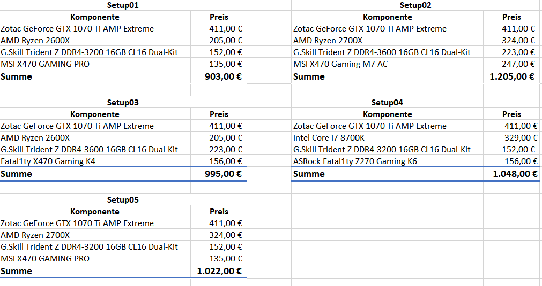Click Preis header under Setup05
Screen dimensions: 542x286
[x=218, y=211]
